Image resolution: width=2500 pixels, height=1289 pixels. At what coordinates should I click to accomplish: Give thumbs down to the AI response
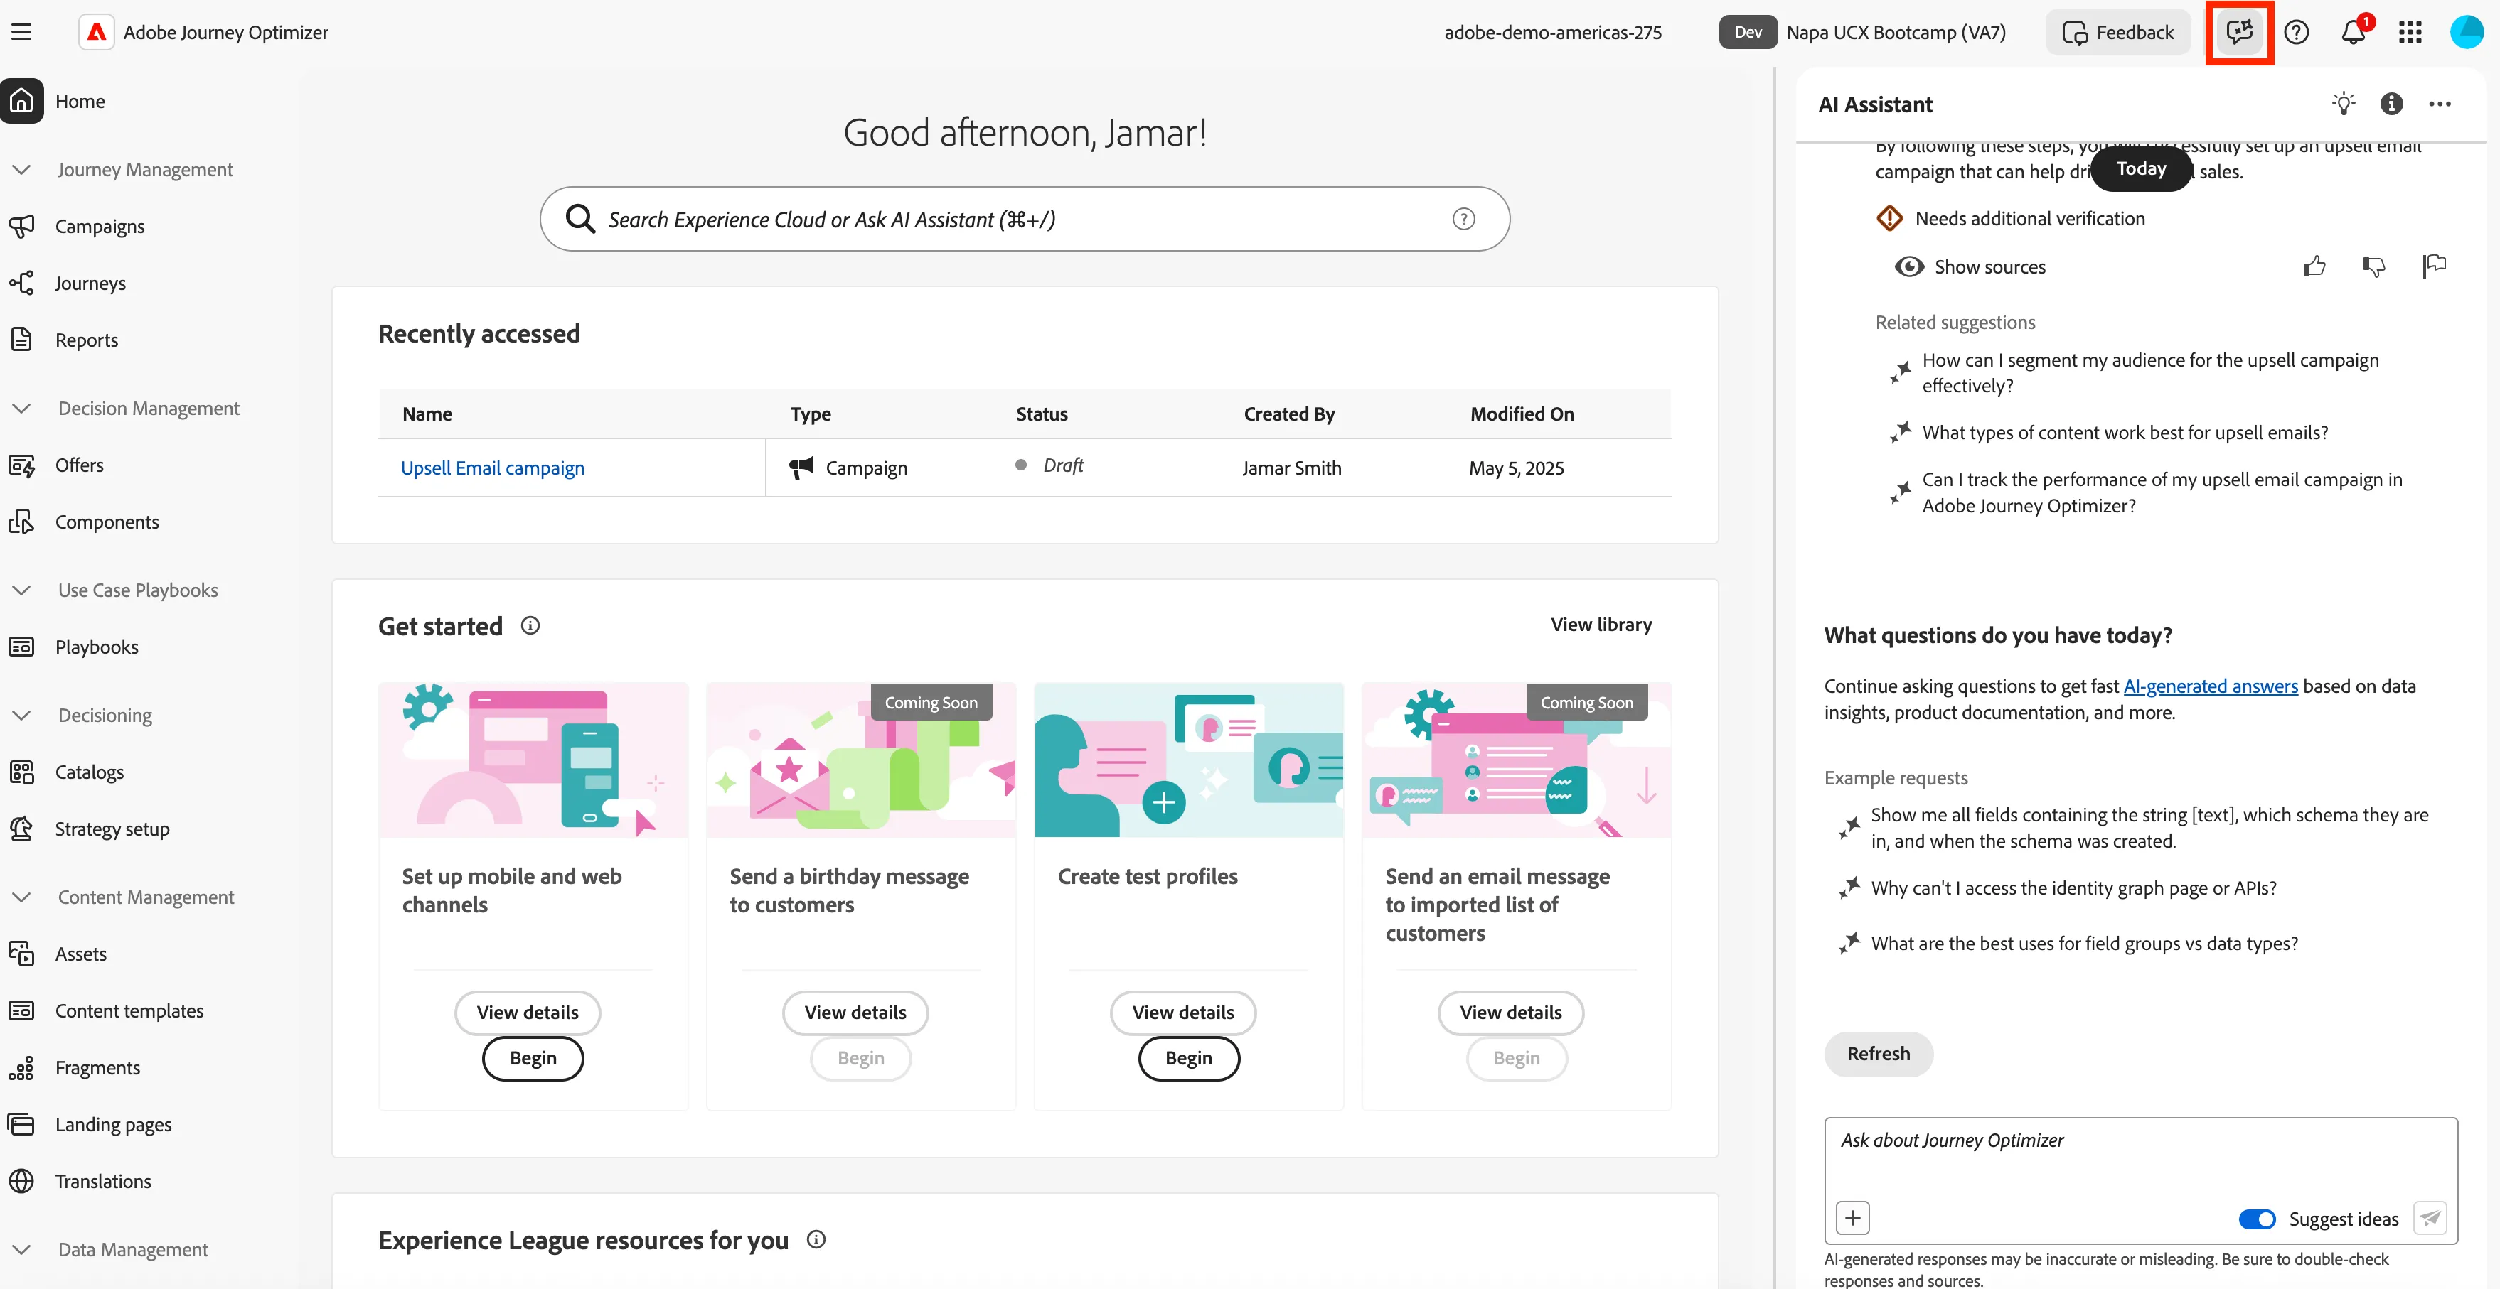2374,266
